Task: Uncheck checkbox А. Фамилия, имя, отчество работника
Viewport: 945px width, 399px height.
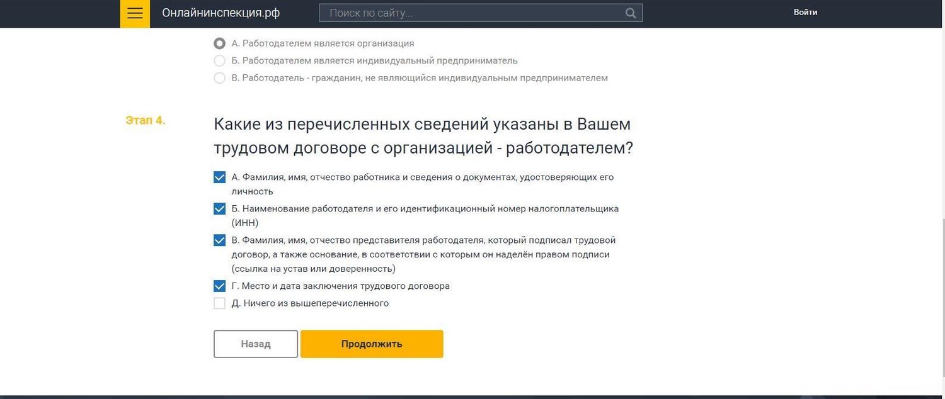Action: (x=219, y=177)
